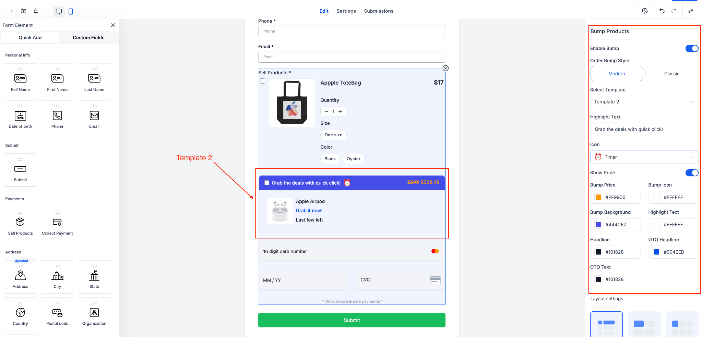Turn off the Show Price toggle

point(692,173)
